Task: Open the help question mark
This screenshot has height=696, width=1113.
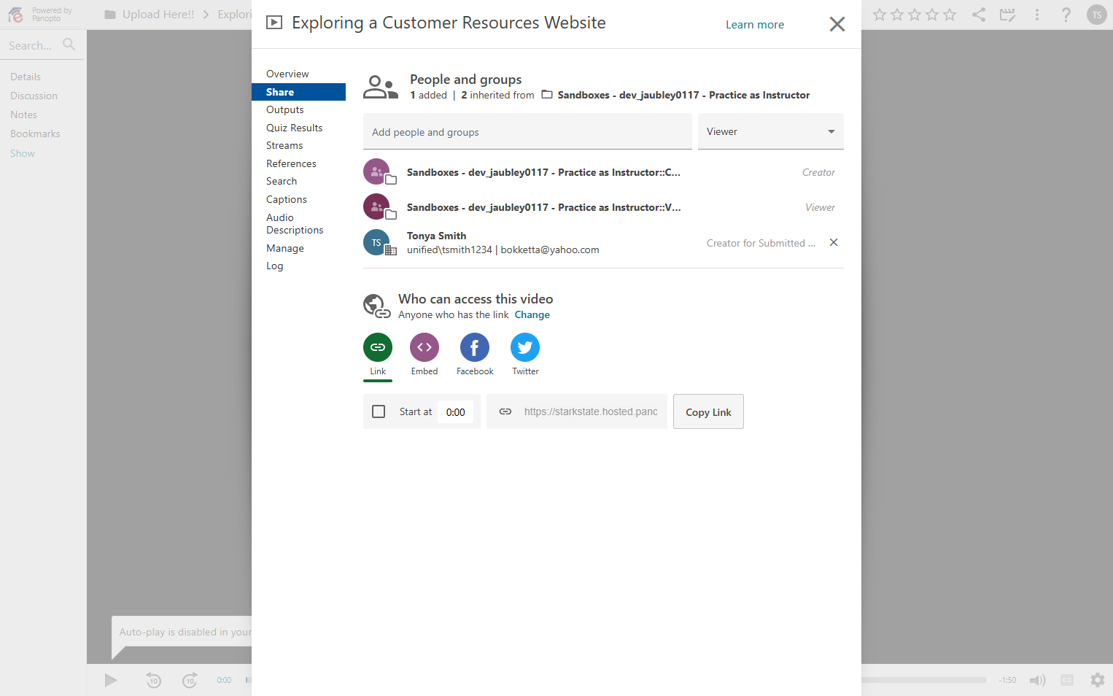Action: [x=1066, y=15]
